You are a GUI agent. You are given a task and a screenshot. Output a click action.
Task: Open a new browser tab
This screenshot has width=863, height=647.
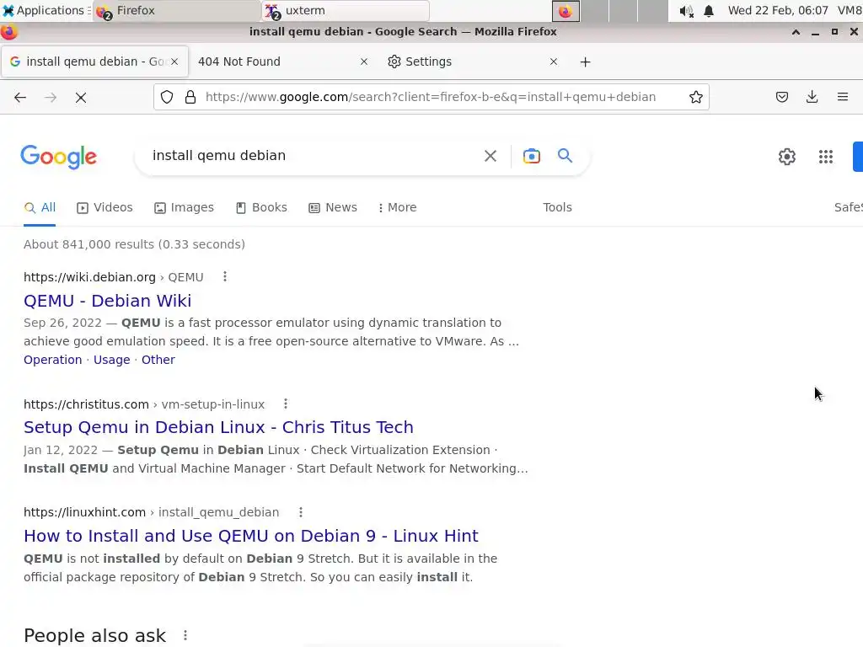pos(585,62)
